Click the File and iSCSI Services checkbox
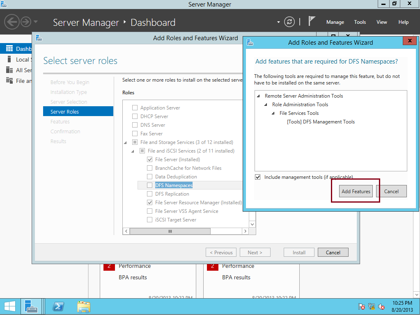Viewport: 420px width, 315px height. coord(142,151)
